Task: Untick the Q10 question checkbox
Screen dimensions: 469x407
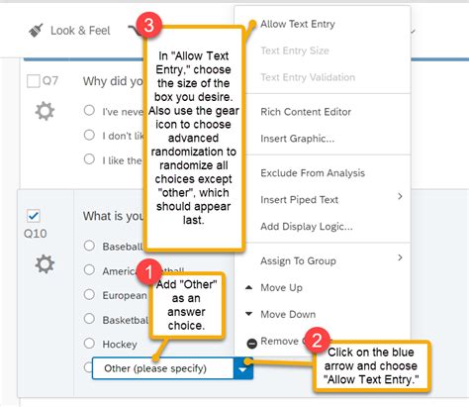Action: tap(34, 216)
